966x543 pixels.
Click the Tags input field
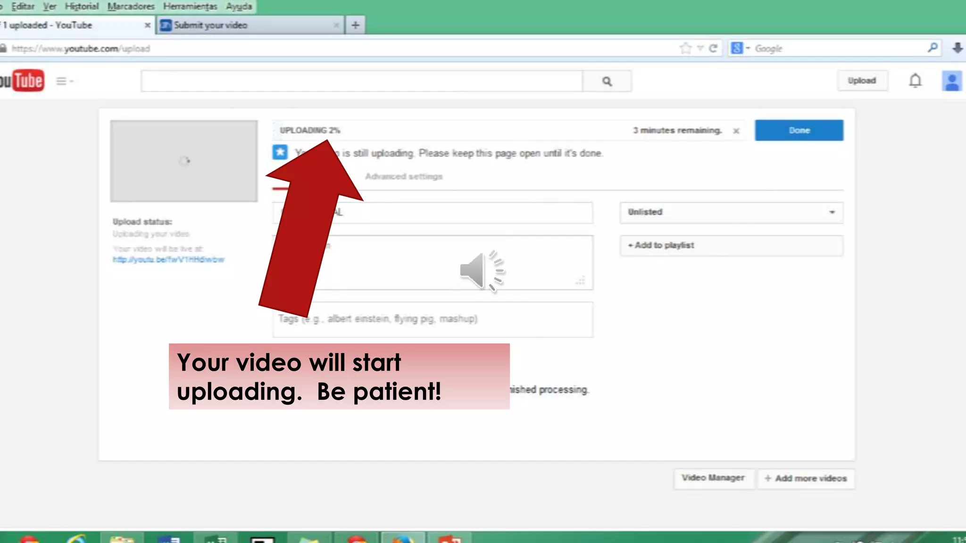pyautogui.click(x=433, y=320)
